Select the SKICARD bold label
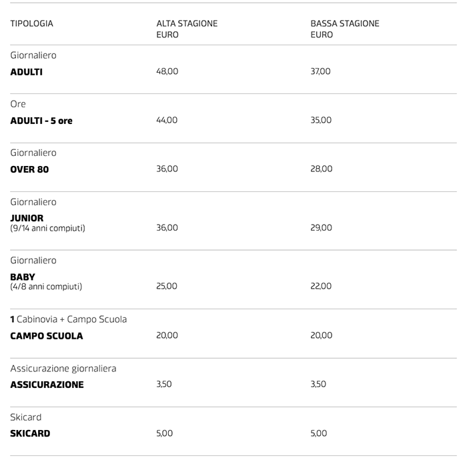467x462 pixels. [30, 433]
